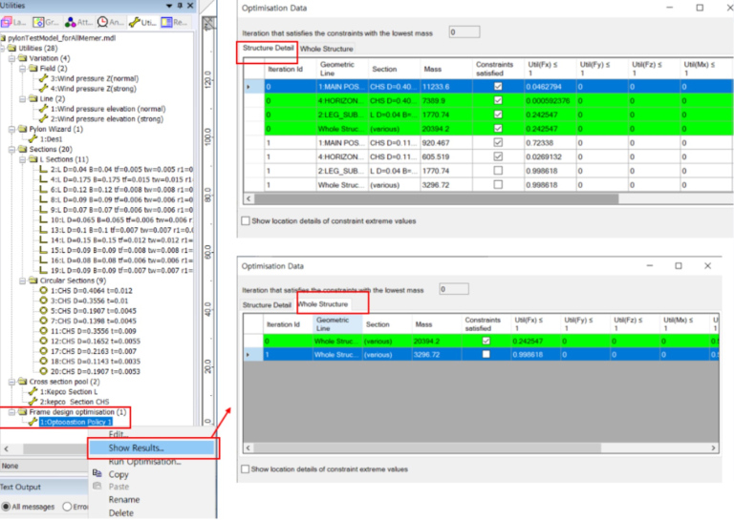The width and height of the screenshot is (734, 520).
Task: Collapse the L Sections folder
Action: click(21, 158)
